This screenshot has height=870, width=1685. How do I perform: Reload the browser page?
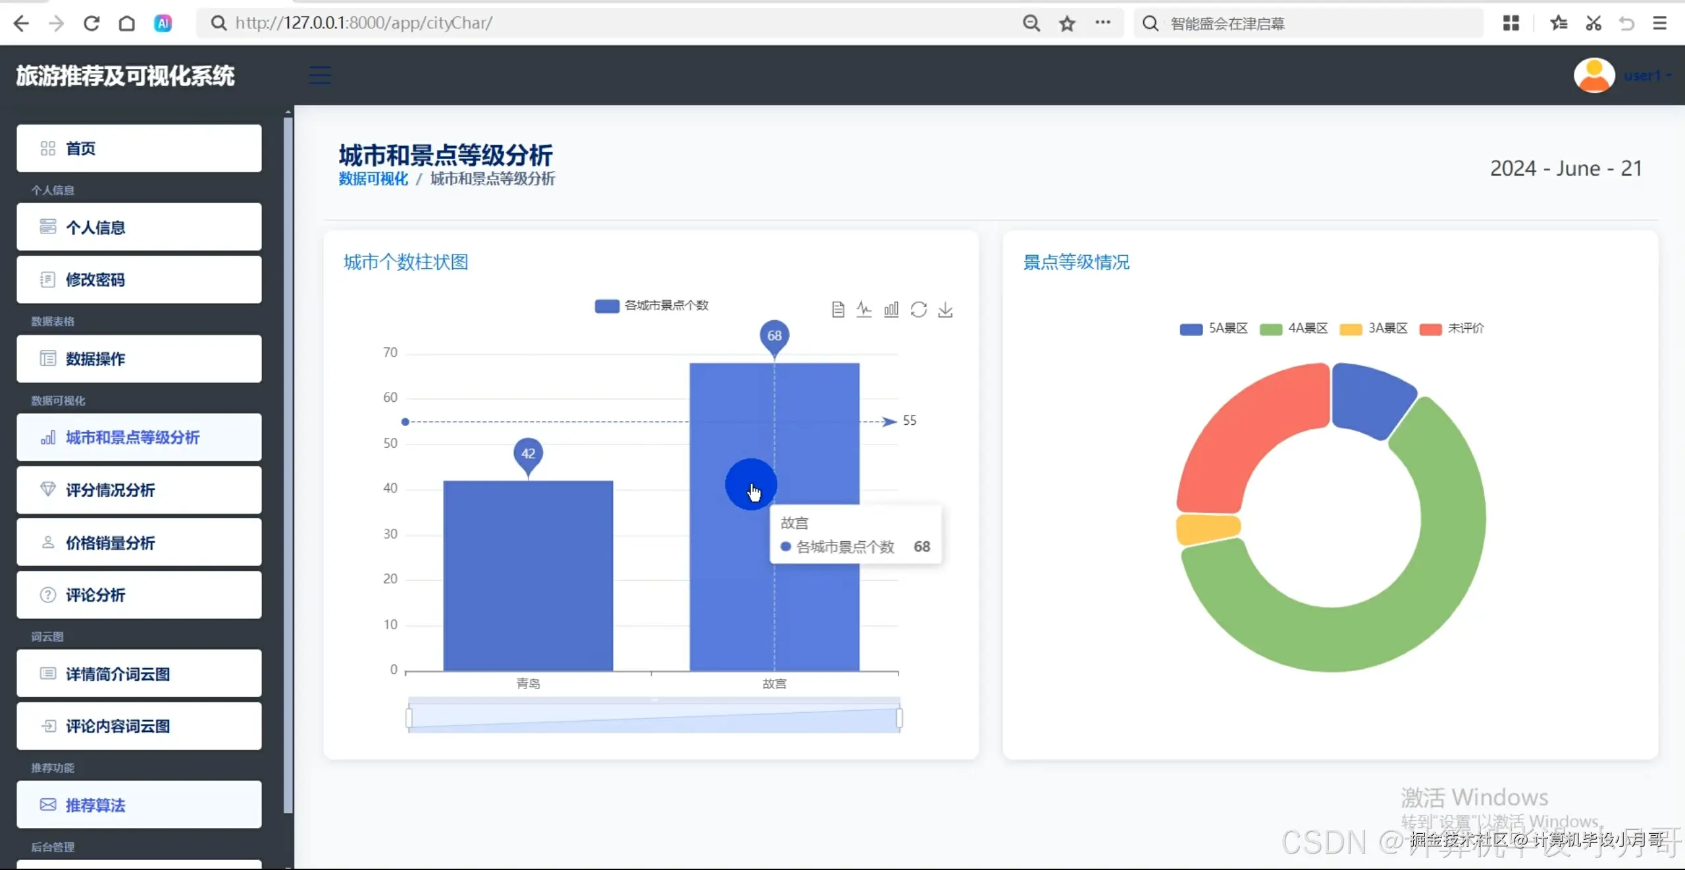click(x=91, y=24)
